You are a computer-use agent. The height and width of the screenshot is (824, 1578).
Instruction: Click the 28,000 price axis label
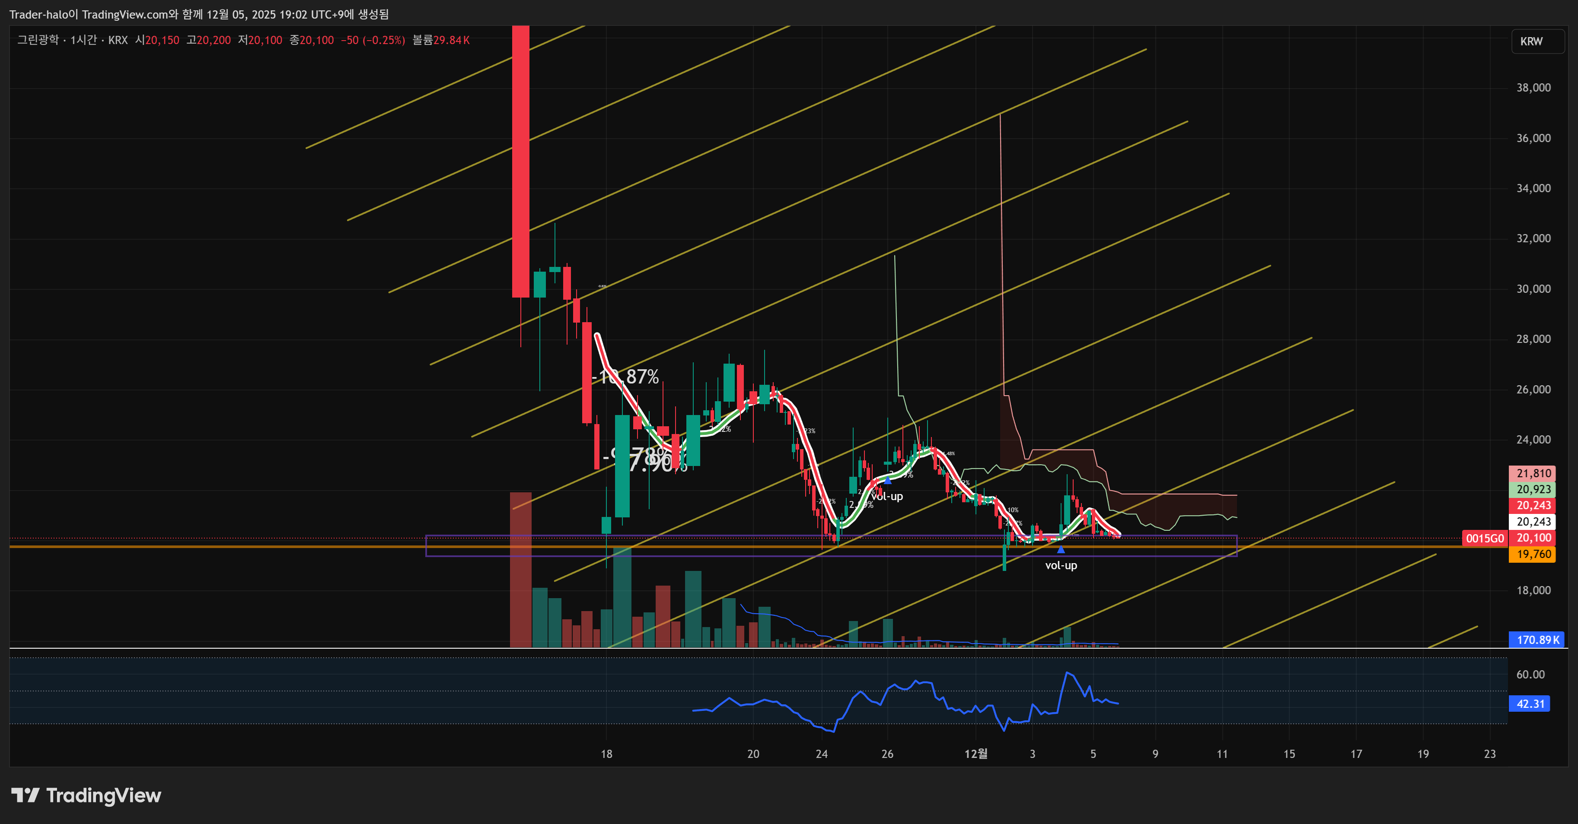[x=1533, y=339]
